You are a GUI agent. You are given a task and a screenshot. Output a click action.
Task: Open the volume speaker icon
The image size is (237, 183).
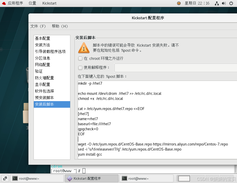click(224, 3)
